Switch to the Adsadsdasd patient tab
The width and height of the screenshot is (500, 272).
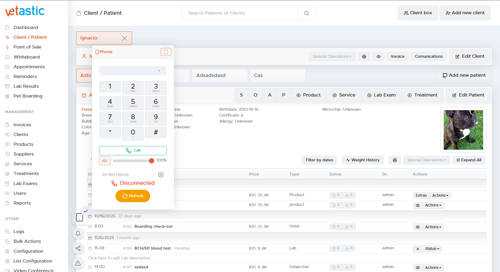[219, 75]
